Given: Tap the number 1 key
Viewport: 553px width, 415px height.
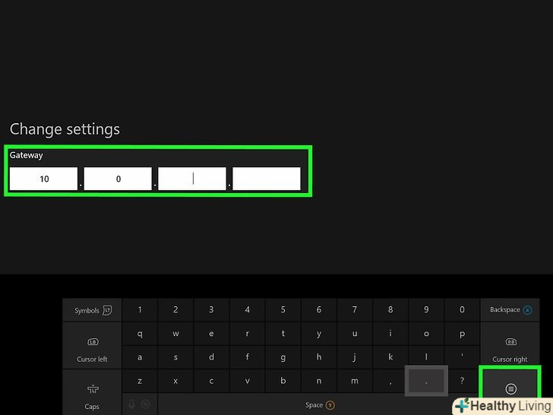Looking at the screenshot, I should coord(140,310).
